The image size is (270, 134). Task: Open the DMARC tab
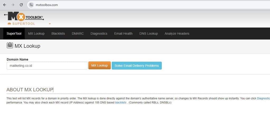click(x=78, y=34)
